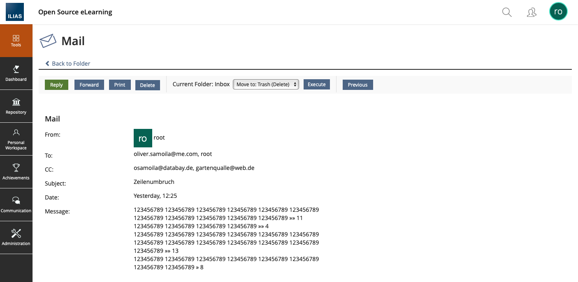Open Achievements in the sidebar
Viewport: 578px width, 282px height.
click(x=16, y=172)
